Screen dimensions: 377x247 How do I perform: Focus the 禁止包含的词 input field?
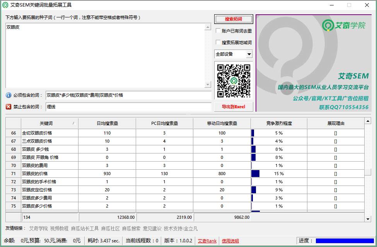tap(128, 107)
